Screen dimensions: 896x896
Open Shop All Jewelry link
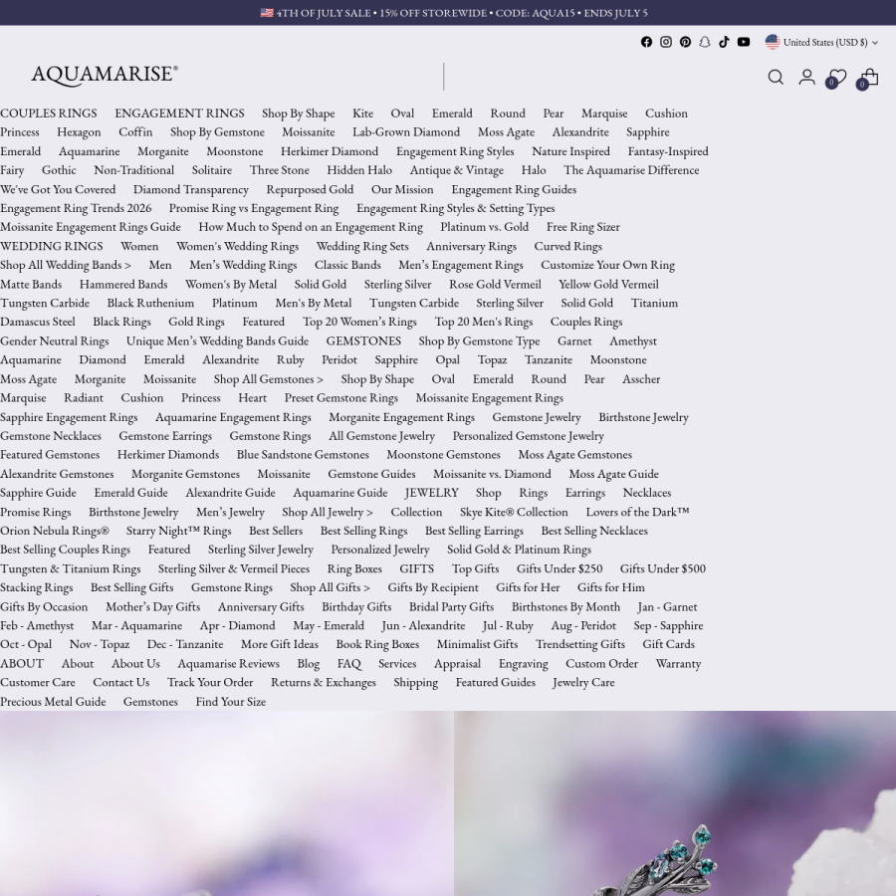pyautogui.click(x=328, y=512)
